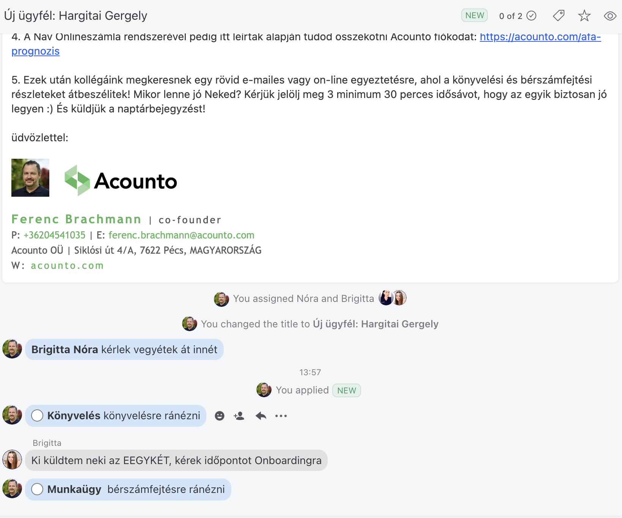This screenshot has height=518, width=622.
Task: Click the tag label icon in header
Action: click(558, 16)
